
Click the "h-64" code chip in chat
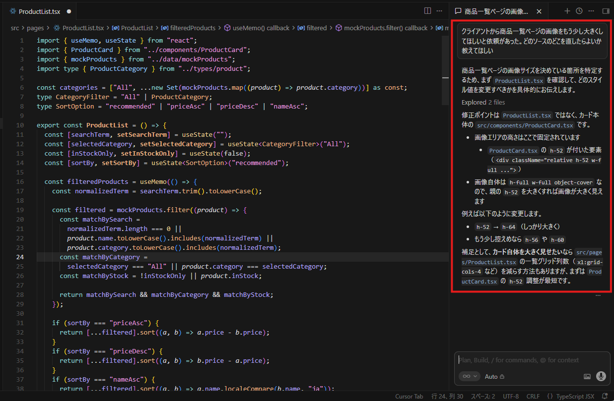[x=508, y=227]
